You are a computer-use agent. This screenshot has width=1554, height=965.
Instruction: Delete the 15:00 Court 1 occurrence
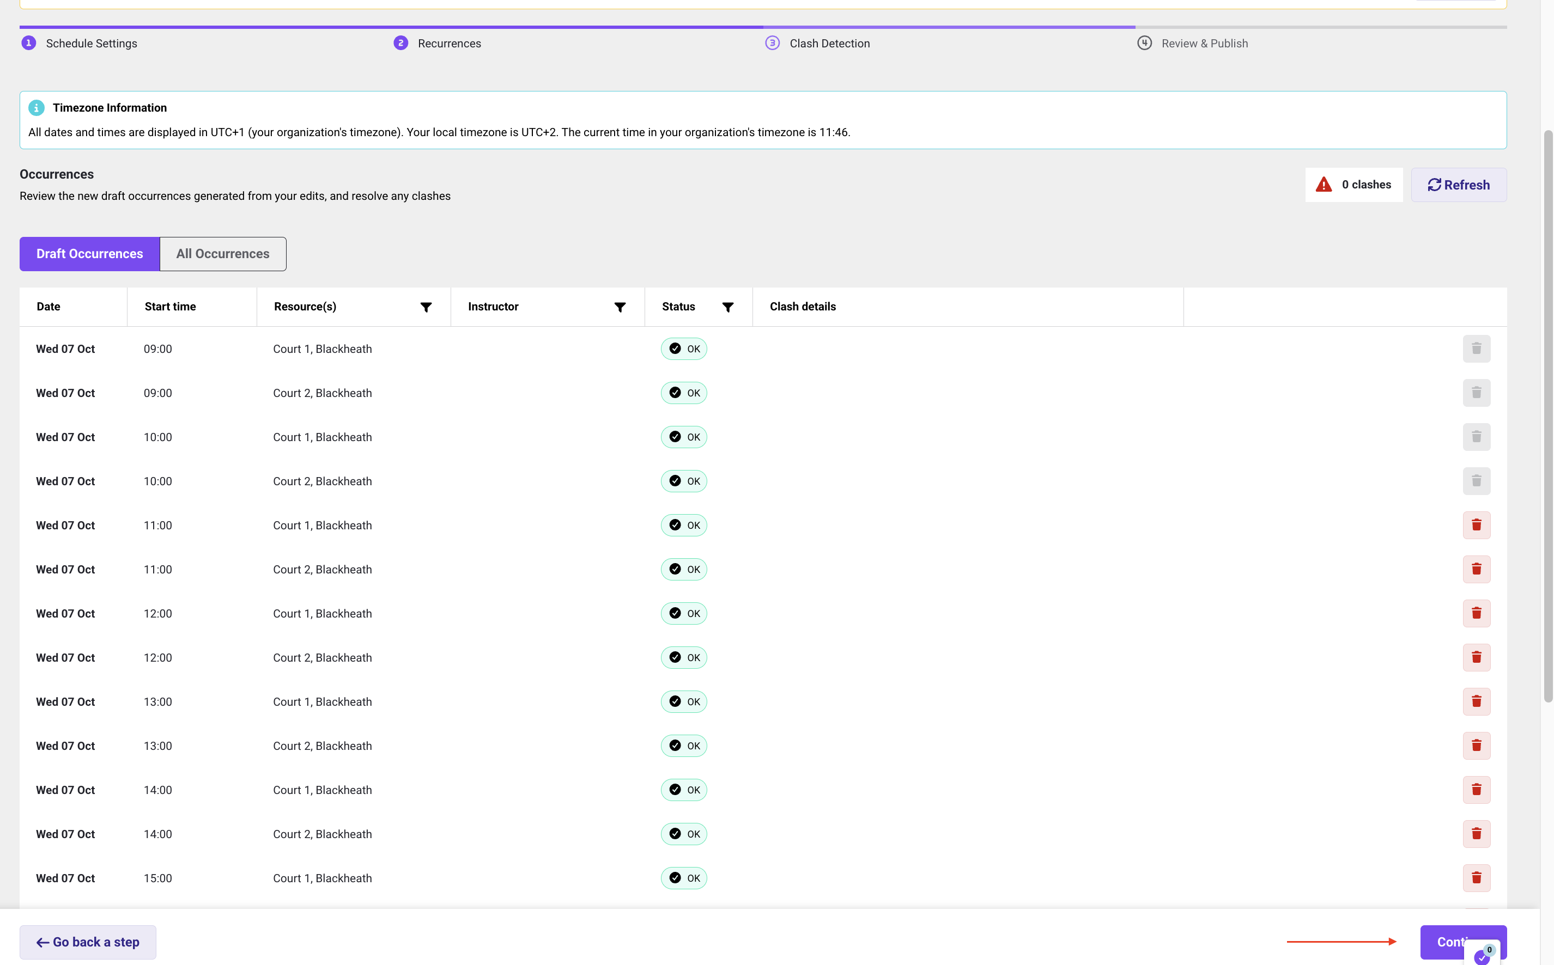(1476, 877)
